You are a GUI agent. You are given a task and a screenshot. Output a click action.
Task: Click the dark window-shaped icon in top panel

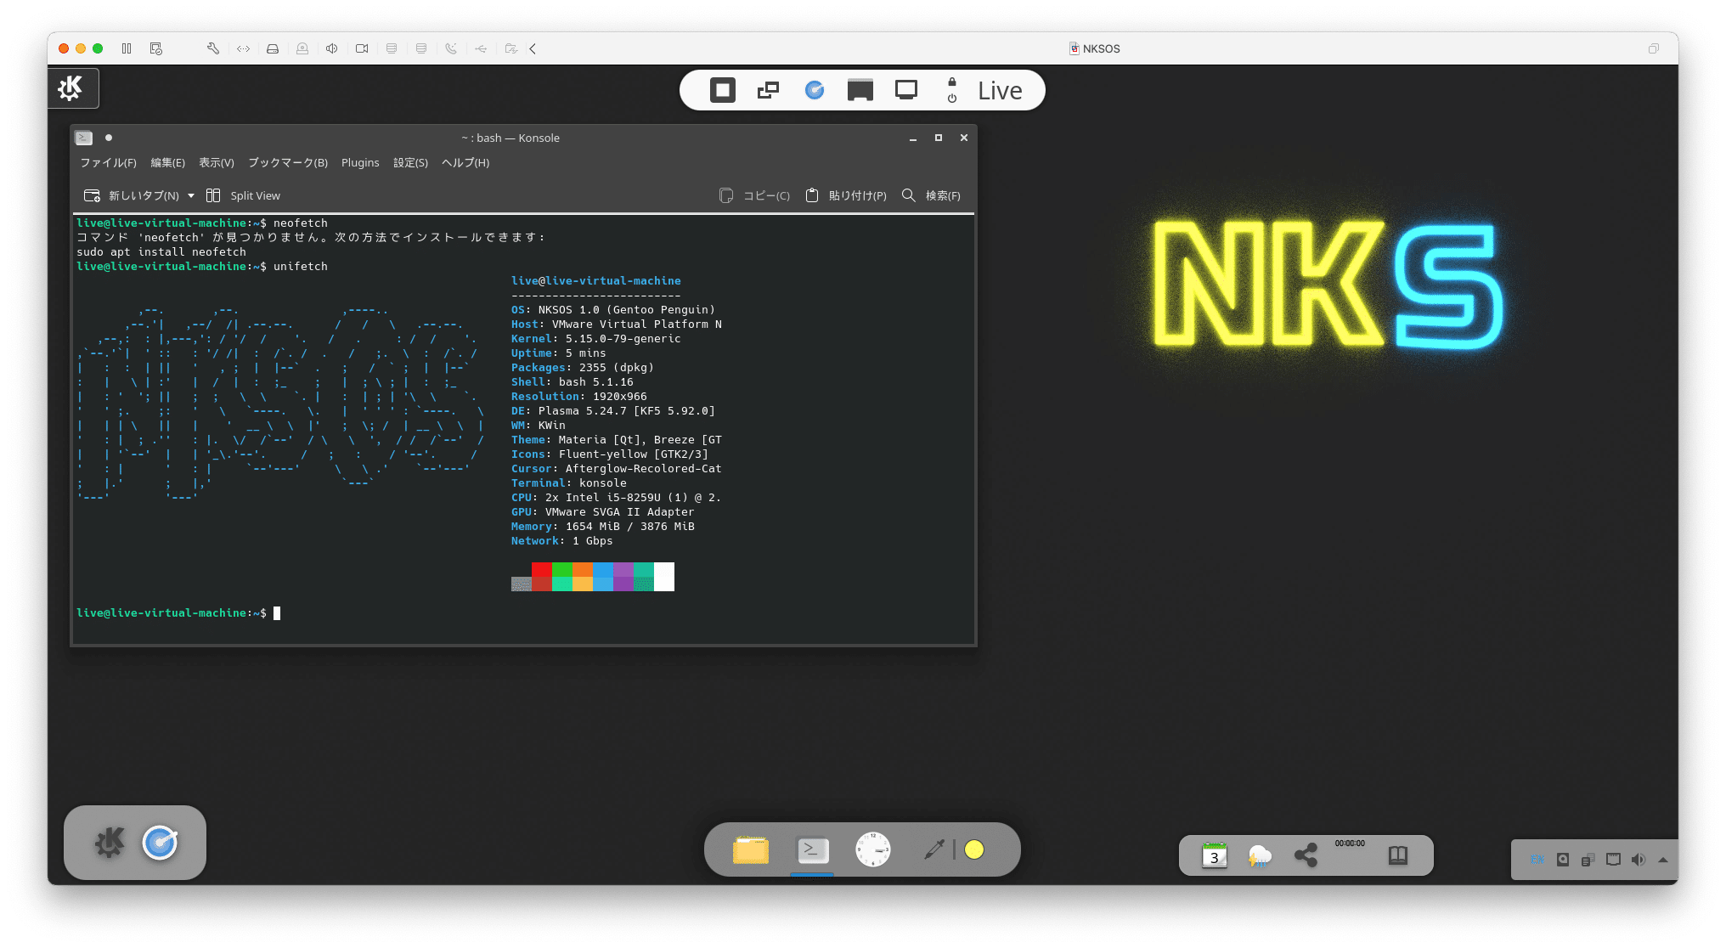point(860,90)
